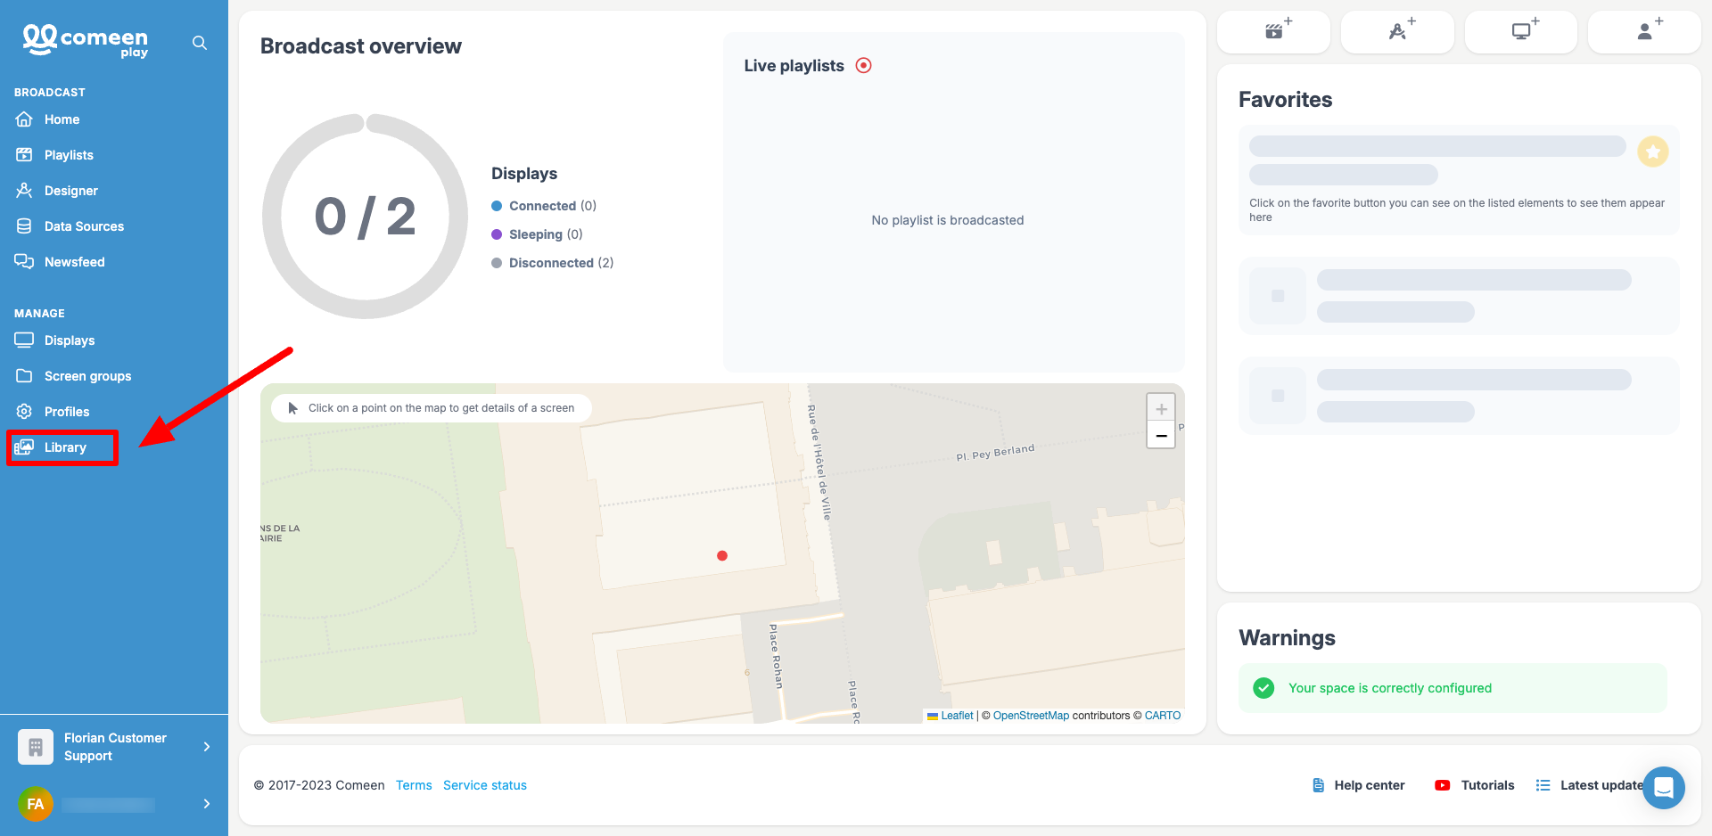Click the red screen marker on map
The height and width of the screenshot is (836, 1712).
tap(722, 555)
